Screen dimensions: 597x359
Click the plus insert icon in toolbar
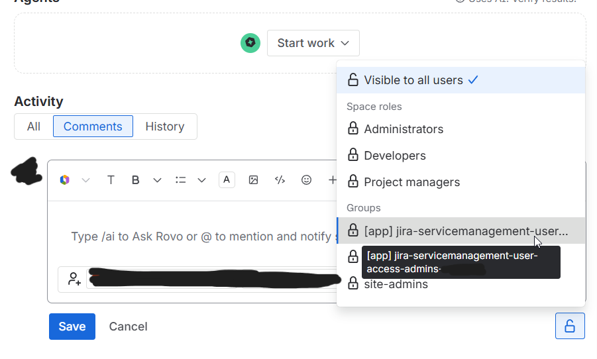(x=333, y=180)
